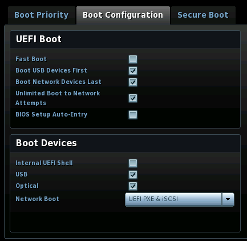Disable Unlimited Boot to Network Attempts
Viewport: 247px width, 241px height.
[133, 98]
